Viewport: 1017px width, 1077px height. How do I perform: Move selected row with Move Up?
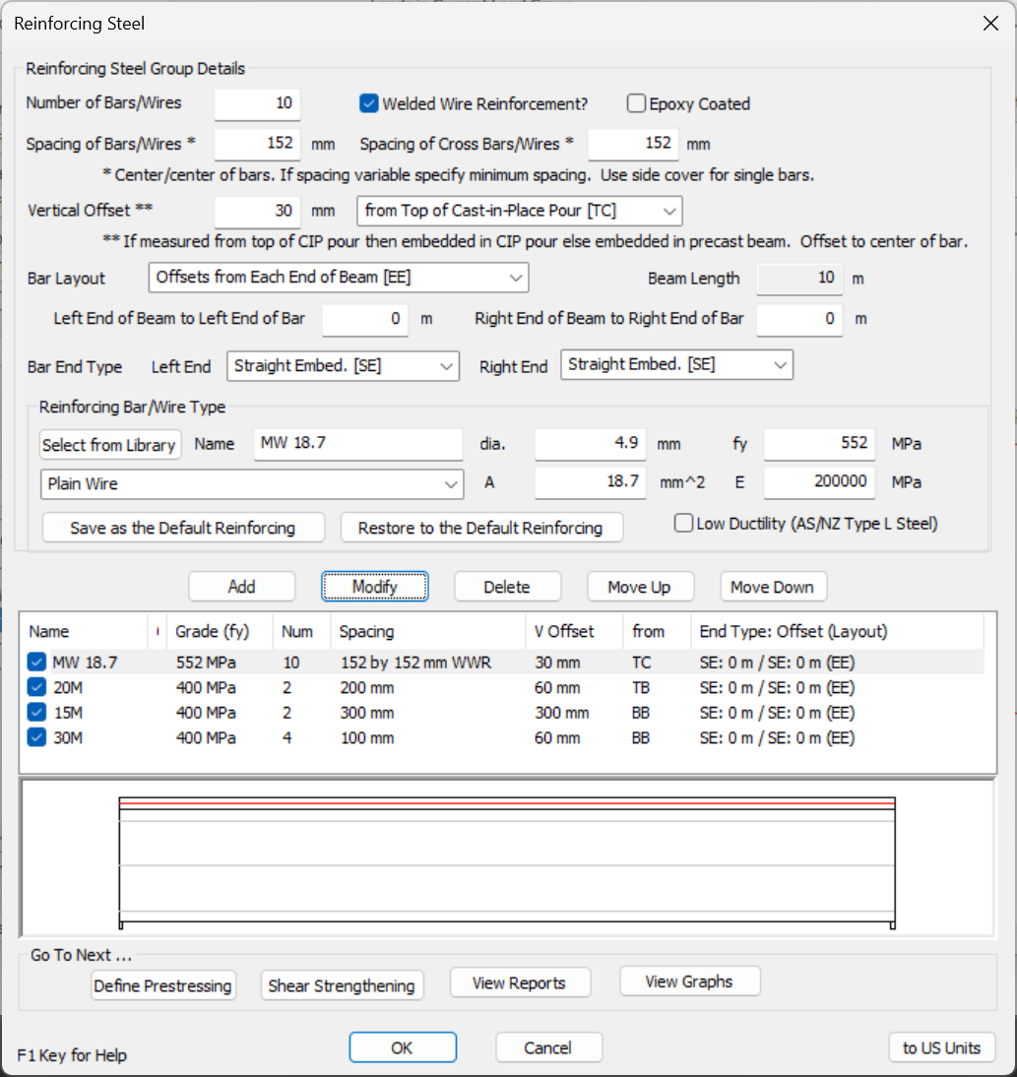click(639, 587)
